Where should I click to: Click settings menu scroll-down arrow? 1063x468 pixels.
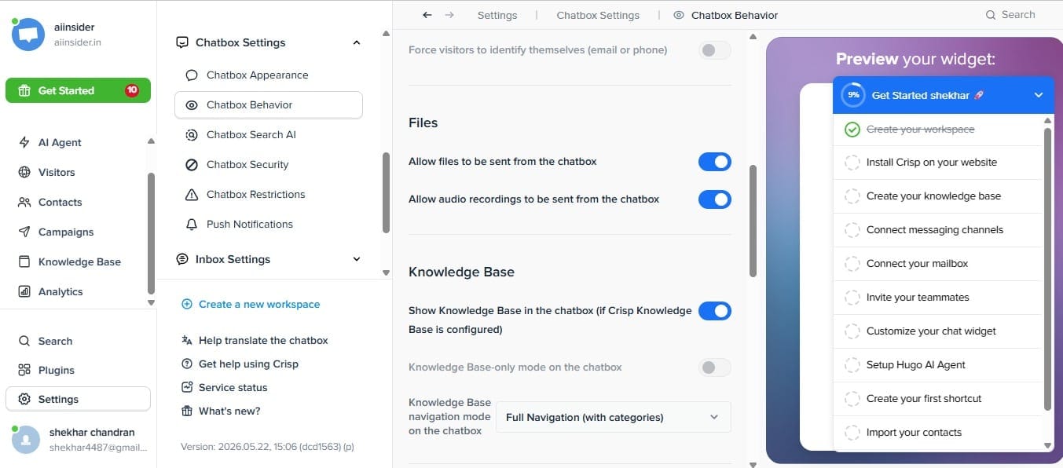pos(386,272)
